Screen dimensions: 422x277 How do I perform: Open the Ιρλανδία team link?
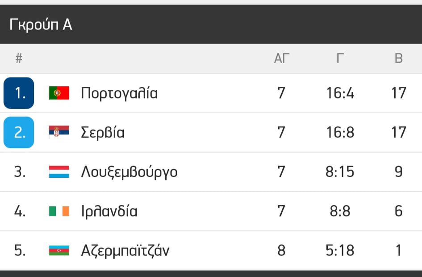click(x=109, y=211)
